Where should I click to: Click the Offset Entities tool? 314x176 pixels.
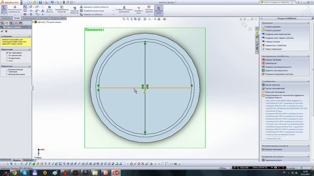(x=75, y=10)
